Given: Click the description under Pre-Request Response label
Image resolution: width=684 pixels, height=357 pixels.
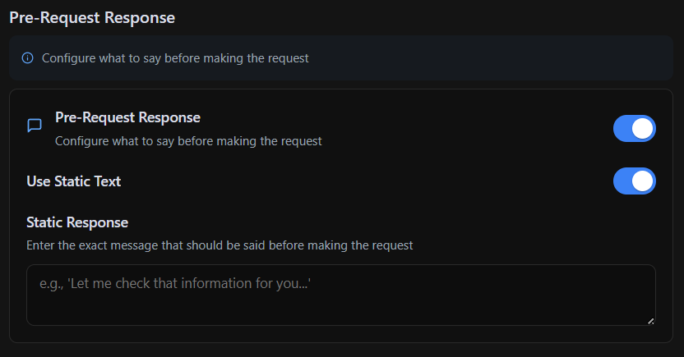Looking at the screenshot, I should pyautogui.click(x=188, y=141).
